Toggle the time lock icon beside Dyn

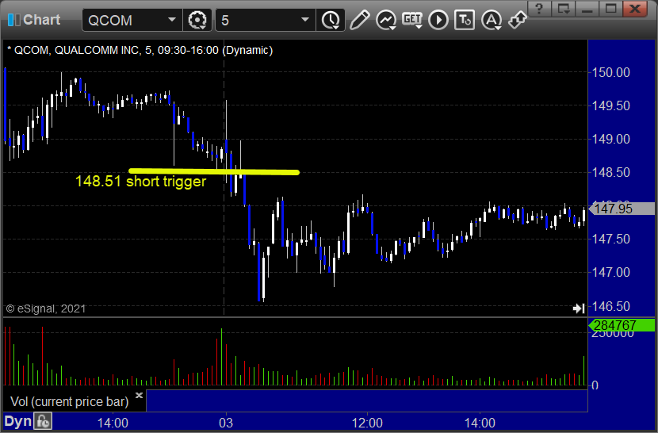(x=44, y=421)
